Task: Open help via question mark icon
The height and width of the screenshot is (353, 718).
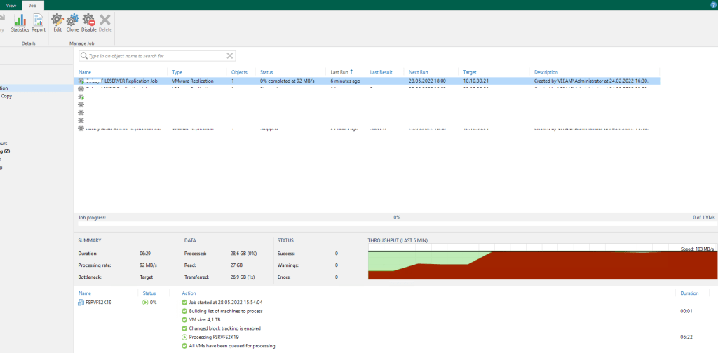Action: click(712, 5)
